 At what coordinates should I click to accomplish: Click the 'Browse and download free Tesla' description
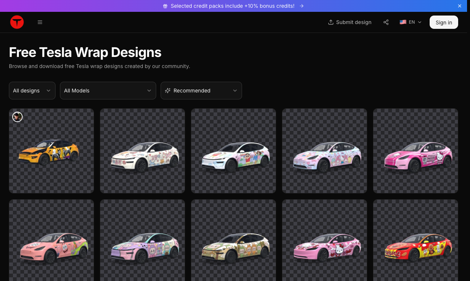pos(100,67)
